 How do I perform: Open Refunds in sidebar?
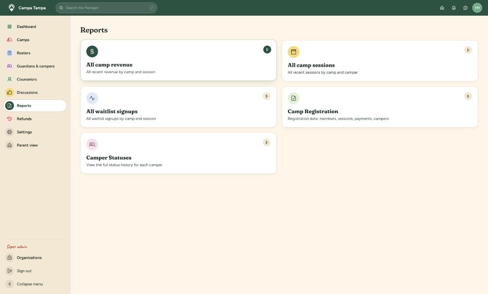(x=35, y=119)
